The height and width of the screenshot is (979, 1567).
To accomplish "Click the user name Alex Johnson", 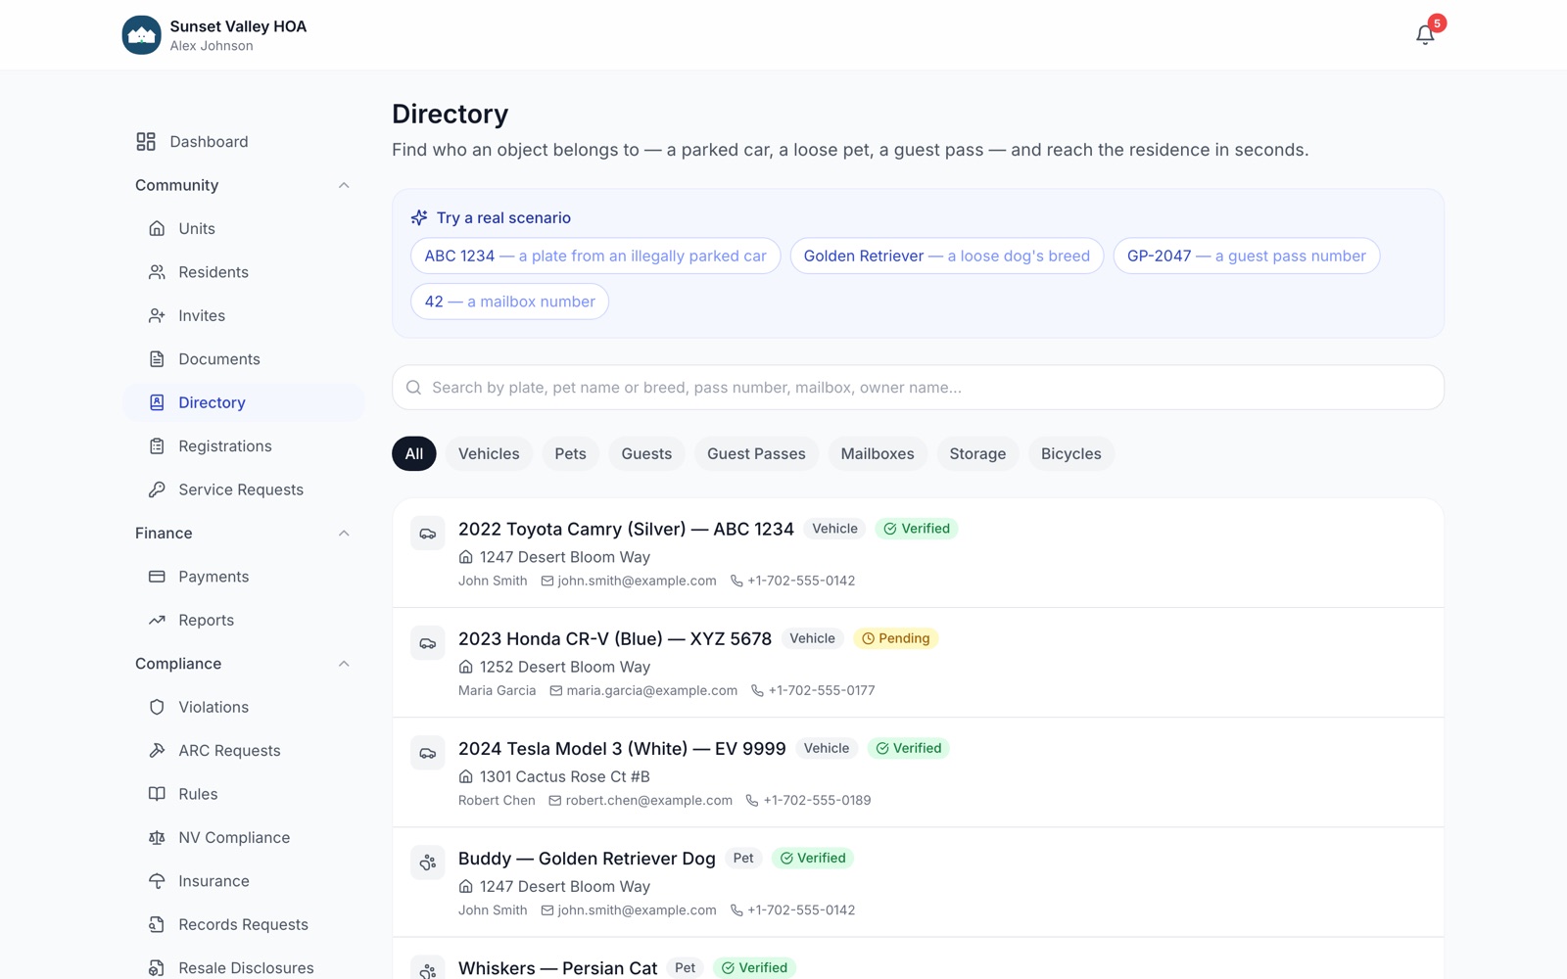I will click(212, 46).
